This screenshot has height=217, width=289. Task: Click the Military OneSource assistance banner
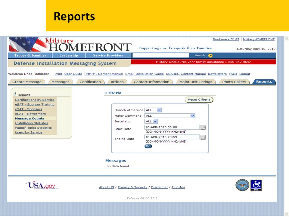204,62
